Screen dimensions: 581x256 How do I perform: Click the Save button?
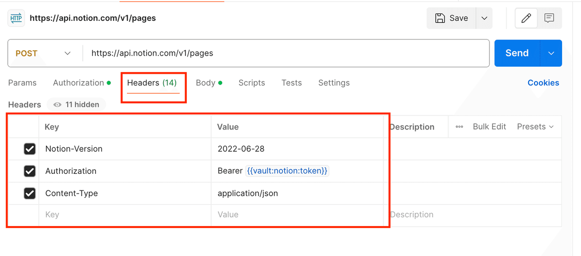[452, 18]
